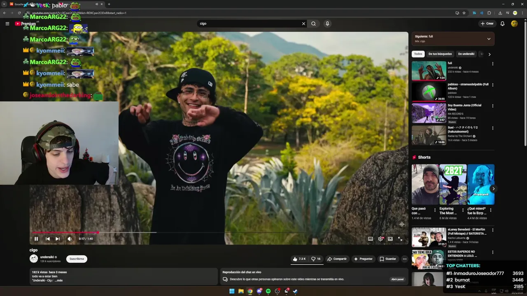The width and height of the screenshot is (527, 296).
Task: Save video with Guardar button
Action: (x=388, y=259)
